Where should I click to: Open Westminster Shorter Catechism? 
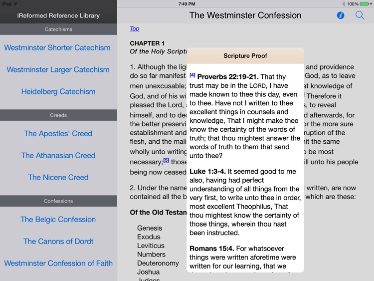pyautogui.click(x=57, y=48)
